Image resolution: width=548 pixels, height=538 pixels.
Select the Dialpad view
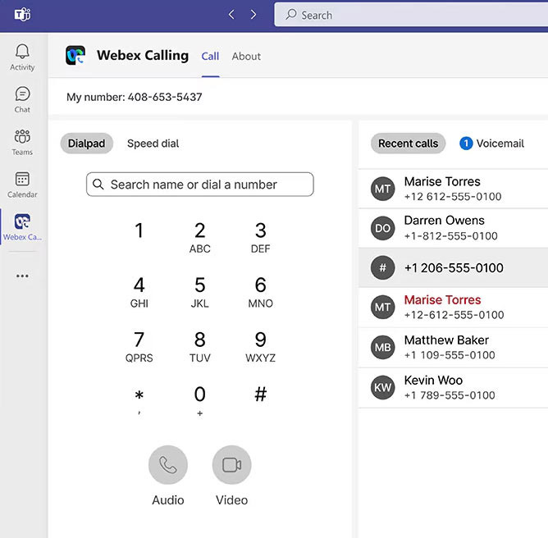(x=86, y=144)
